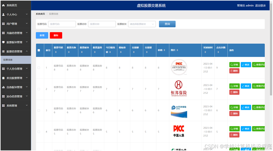The height and width of the screenshot is (151, 273).
Task: Expand the 个人中心 menu chevron
Action: 27,14
